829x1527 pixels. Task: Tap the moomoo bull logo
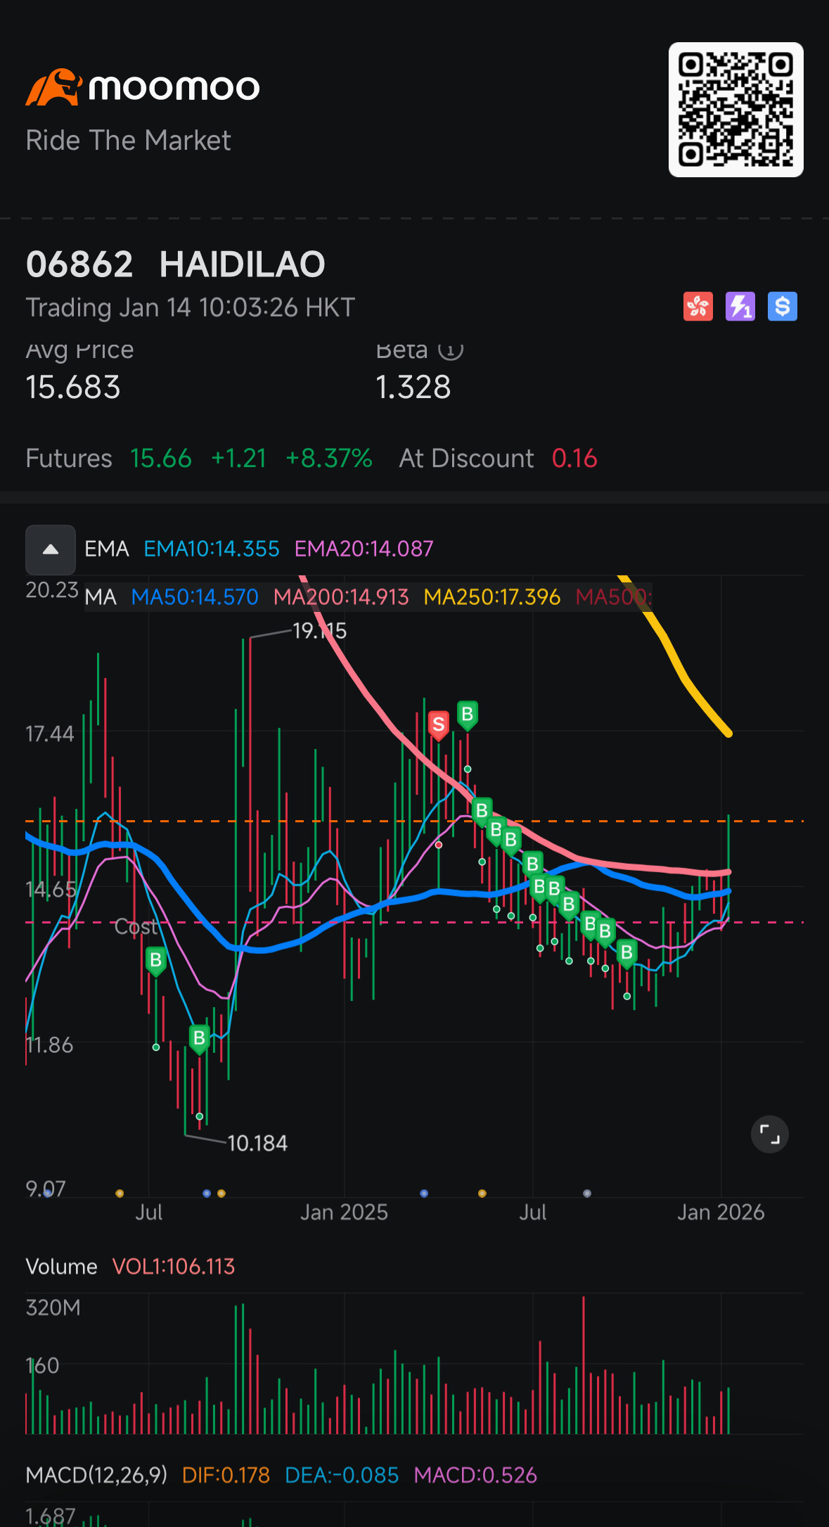53,87
